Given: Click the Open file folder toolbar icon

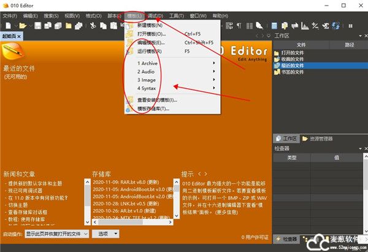Looking at the screenshot, I should 23,26.
